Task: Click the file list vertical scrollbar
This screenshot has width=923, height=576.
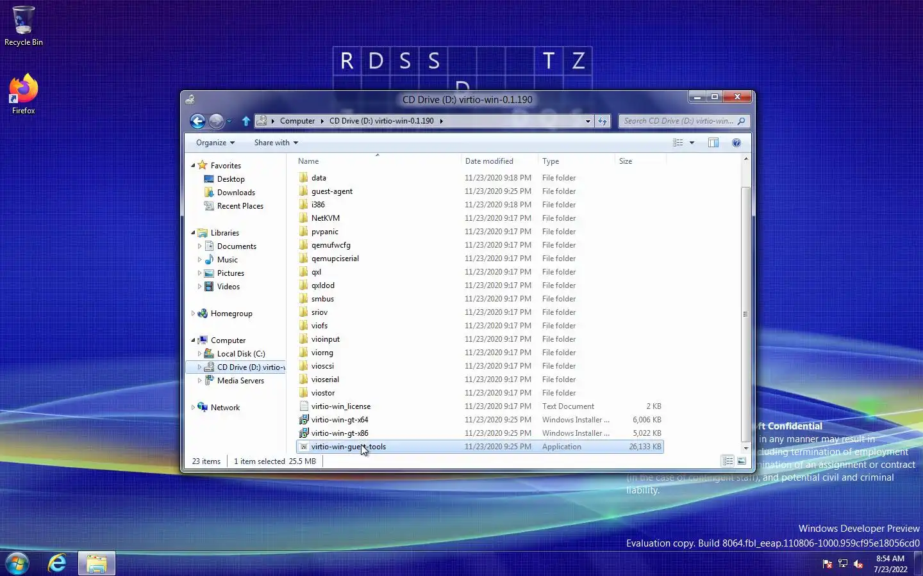Action: tap(745, 314)
